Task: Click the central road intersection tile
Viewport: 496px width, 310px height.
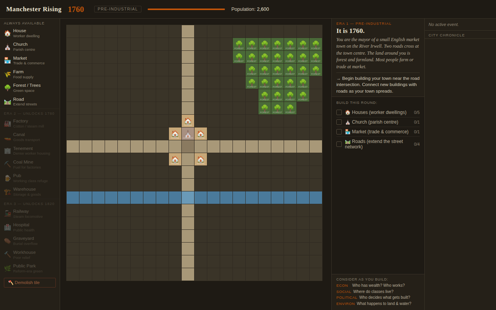Action: (x=188, y=146)
